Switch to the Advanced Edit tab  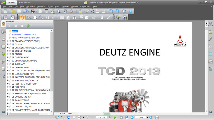tap(24, 2)
